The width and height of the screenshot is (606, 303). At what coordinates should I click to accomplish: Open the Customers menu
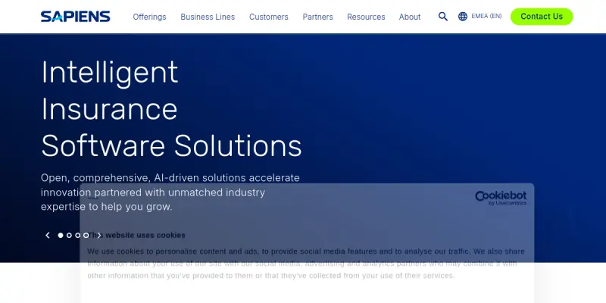tap(269, 17)
